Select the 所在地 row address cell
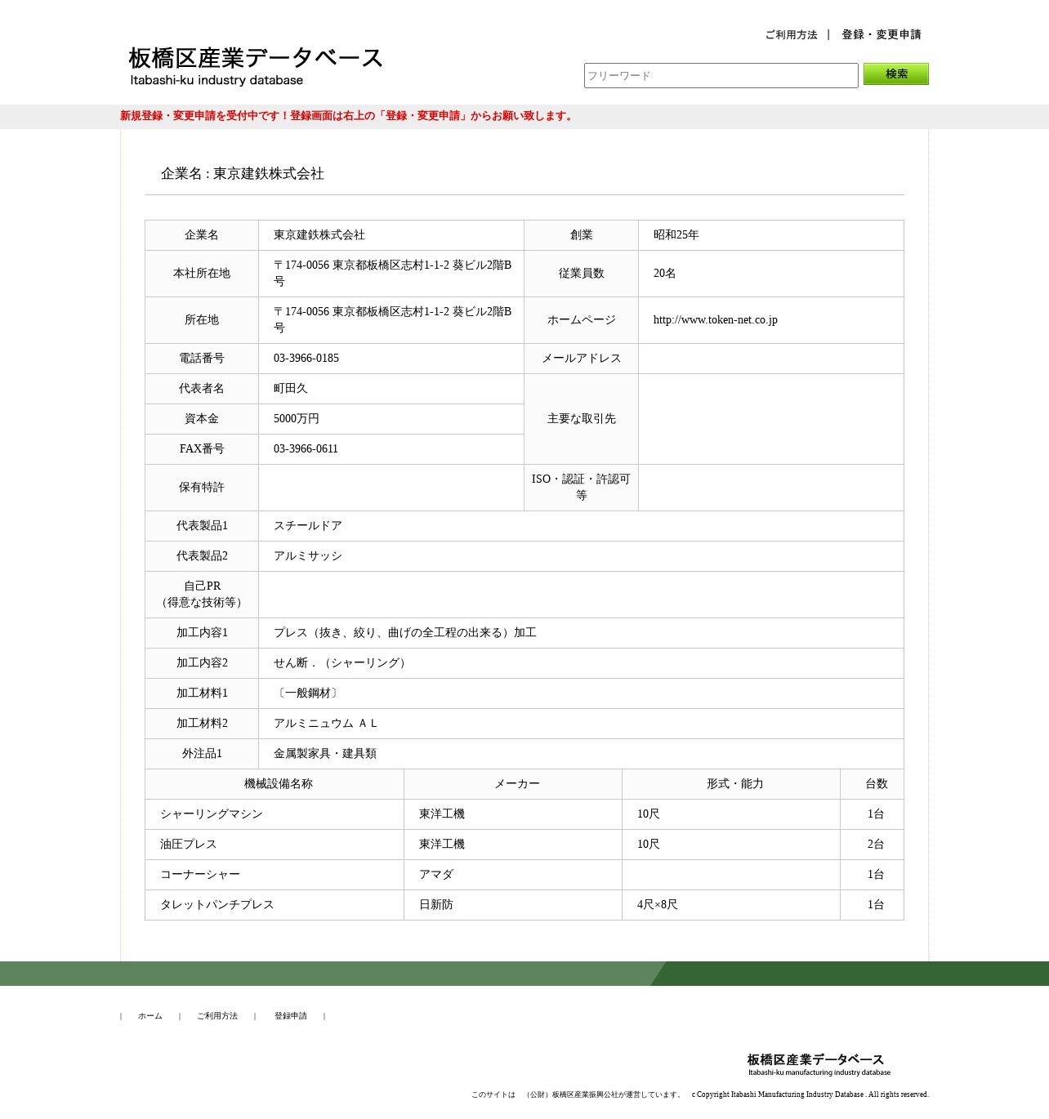This screenshot has width=1049, height=1119. (392, 320)
